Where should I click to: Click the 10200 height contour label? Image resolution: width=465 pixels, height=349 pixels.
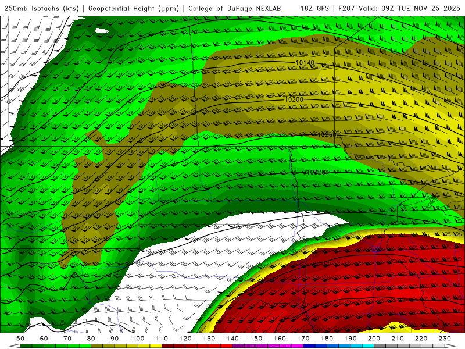(x=294, y=99)
